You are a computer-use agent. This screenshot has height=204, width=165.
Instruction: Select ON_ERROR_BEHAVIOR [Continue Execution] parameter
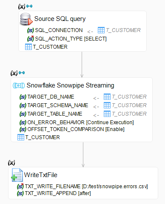pos(80,122)
